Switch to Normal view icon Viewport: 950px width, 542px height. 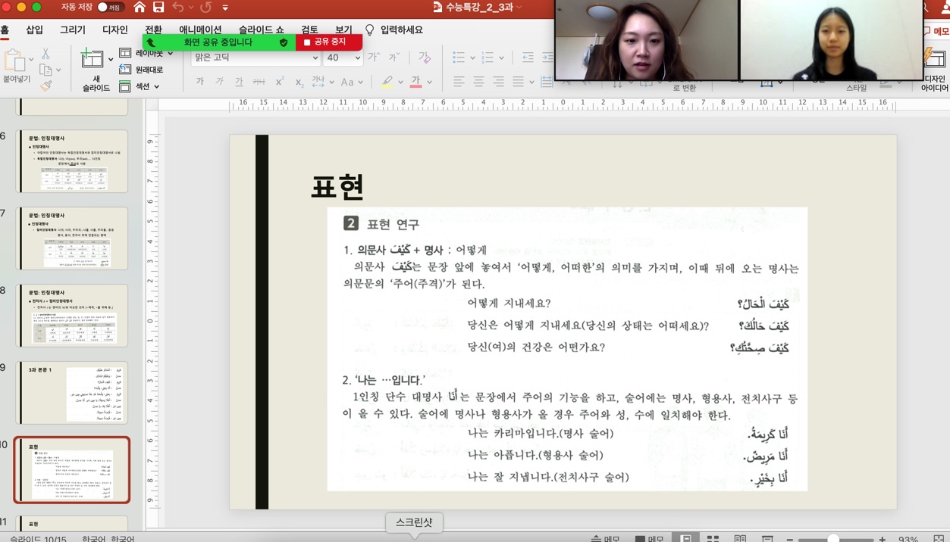tap(685, 538)
